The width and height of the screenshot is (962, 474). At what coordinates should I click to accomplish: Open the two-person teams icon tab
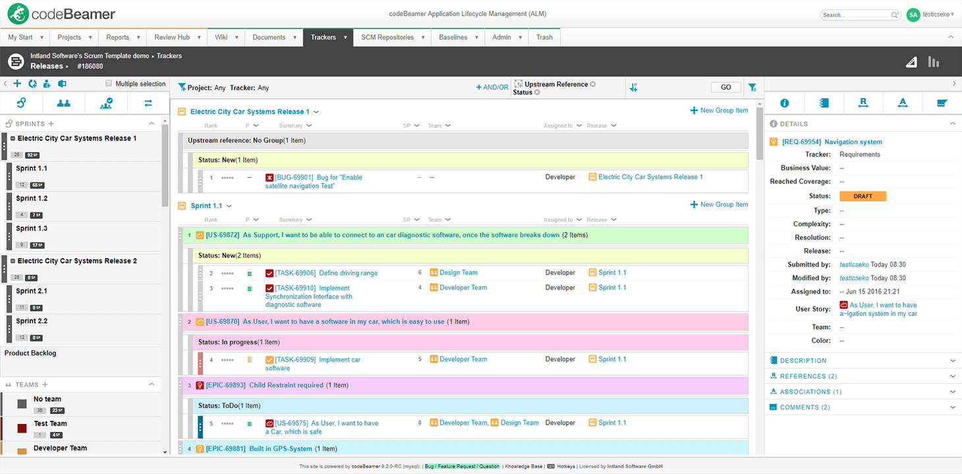[x=63, y=103]
